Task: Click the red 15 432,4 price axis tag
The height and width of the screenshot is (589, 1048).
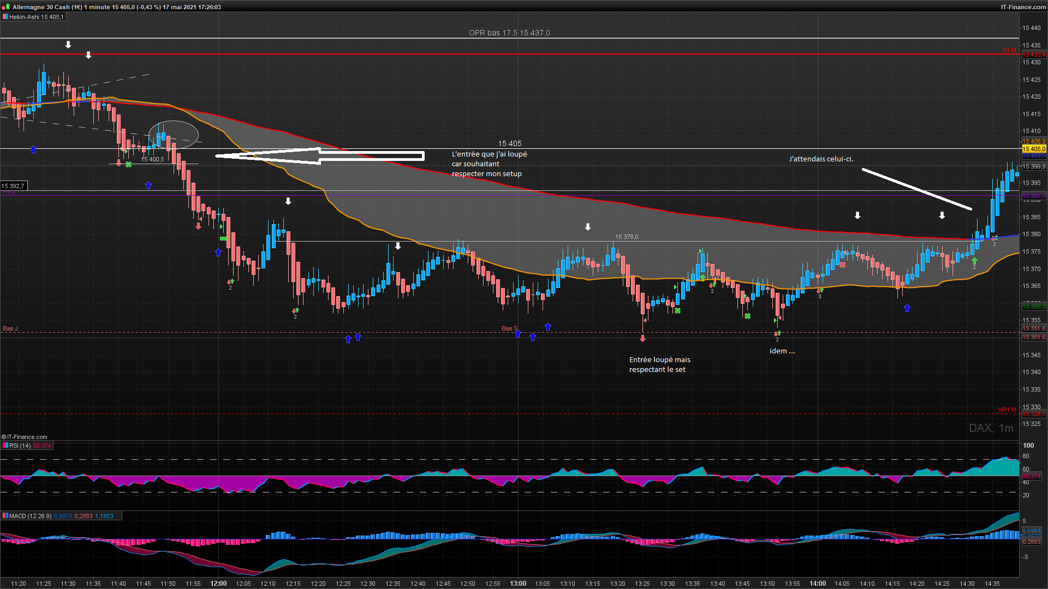Action: click(1034, 55)
